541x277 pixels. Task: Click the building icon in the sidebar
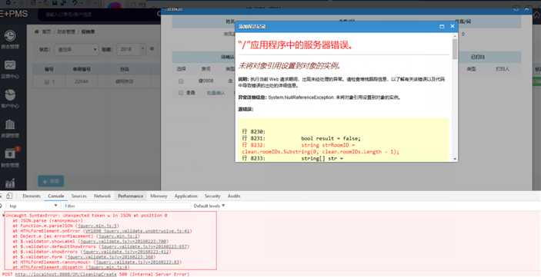[x=10, y=124]
